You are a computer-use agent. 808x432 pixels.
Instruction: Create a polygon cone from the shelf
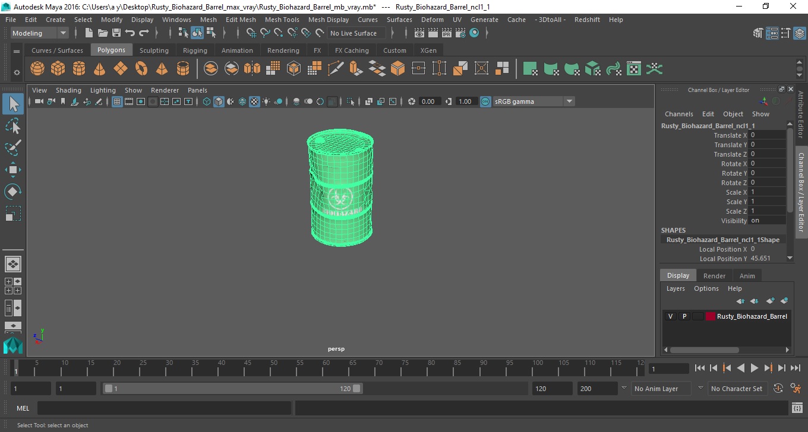coord(100,69)
